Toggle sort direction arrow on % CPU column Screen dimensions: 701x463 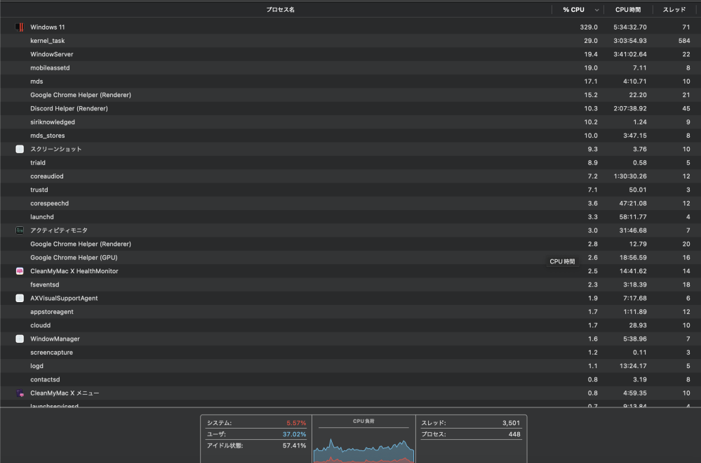tap(596, 10)
